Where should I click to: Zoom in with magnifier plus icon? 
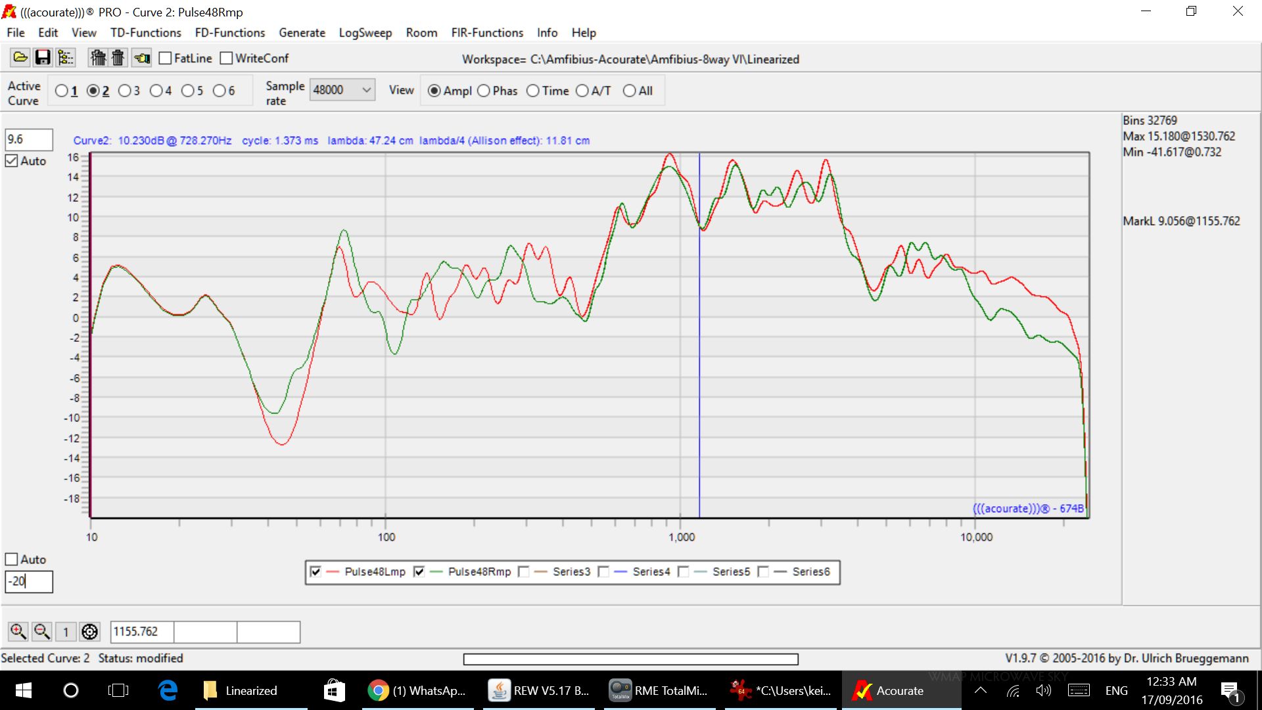click(18, 632)
